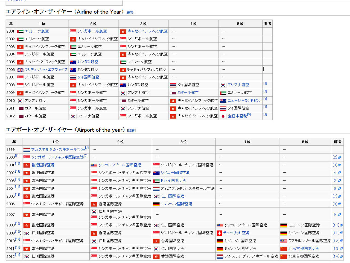Click superscript [5] after 全日本空輸
The width and height of the screenshot is (350, 263).
click(x=249, y=114)
